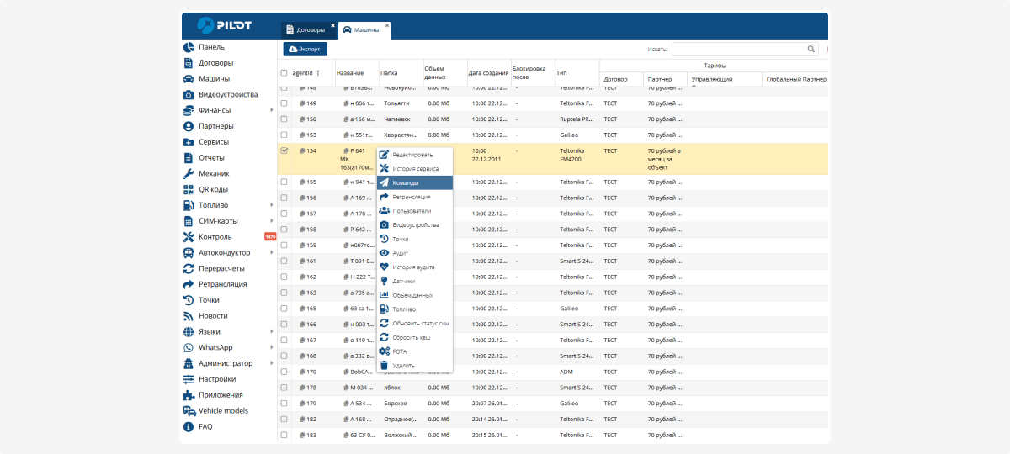1010x454 pixels.
Task: Expand the Языки submenu arrow
Action: [271, 332]
